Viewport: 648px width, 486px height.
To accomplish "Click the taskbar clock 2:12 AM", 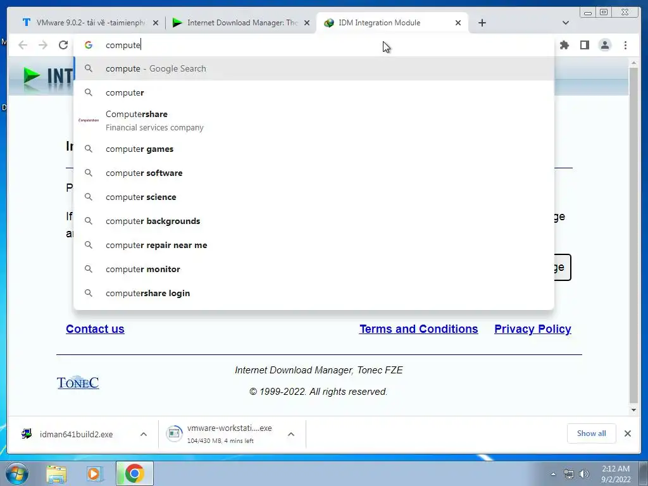I will pyautogui.click(x=616, y=474).
